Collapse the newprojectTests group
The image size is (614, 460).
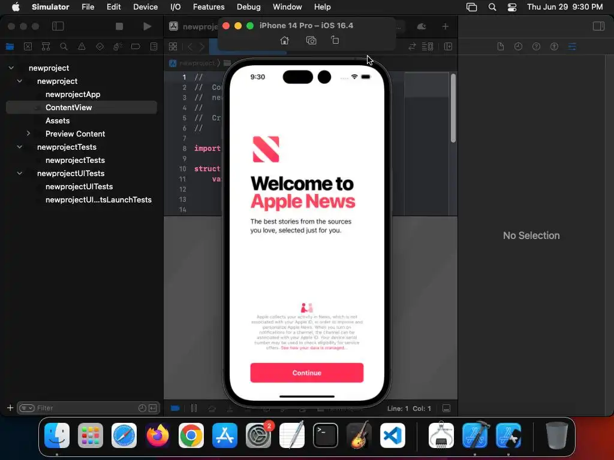[20, 147]
